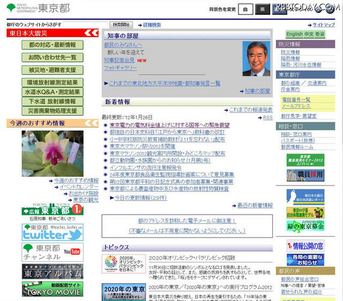Viewport: 343px width, 301px height.
Task: Open the 広報東京都 news banner
Action: click(53, 211)
